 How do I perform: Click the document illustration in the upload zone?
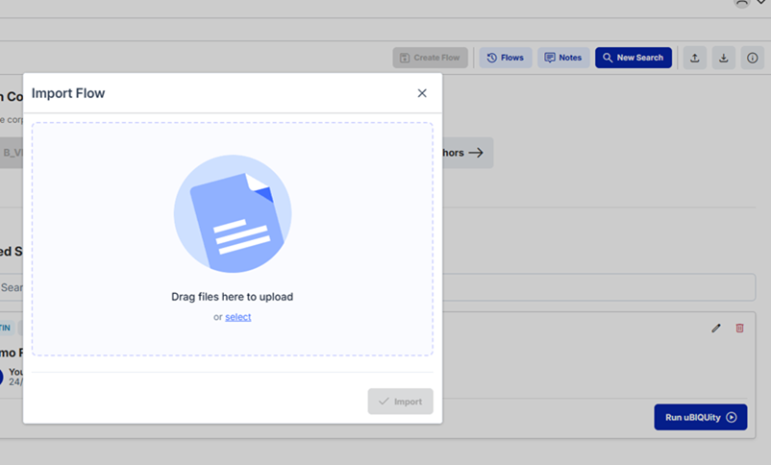coord(233,213)
